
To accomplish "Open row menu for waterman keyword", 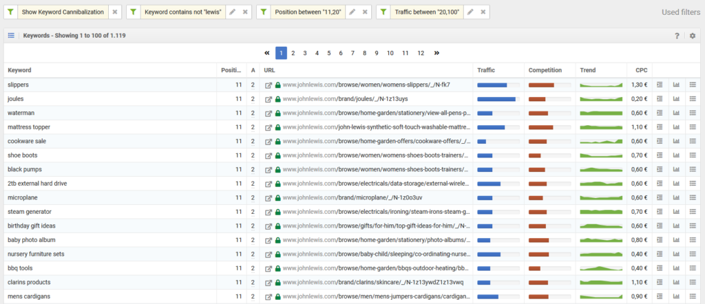I will coord(693,113).
